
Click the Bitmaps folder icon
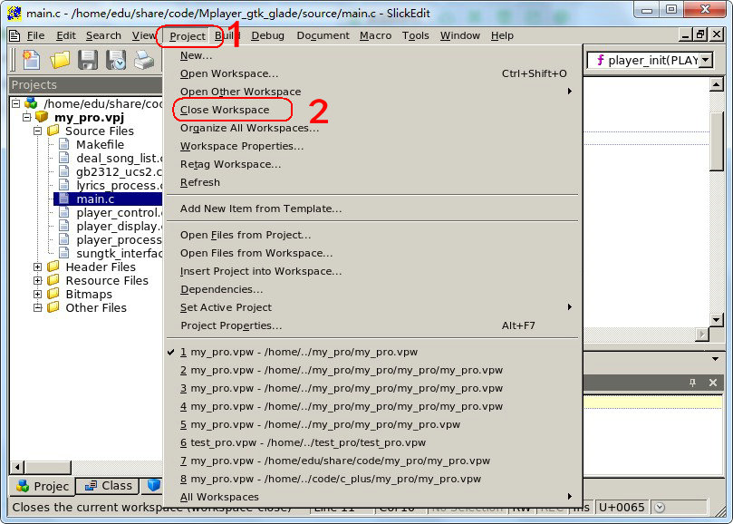(53, 294)
